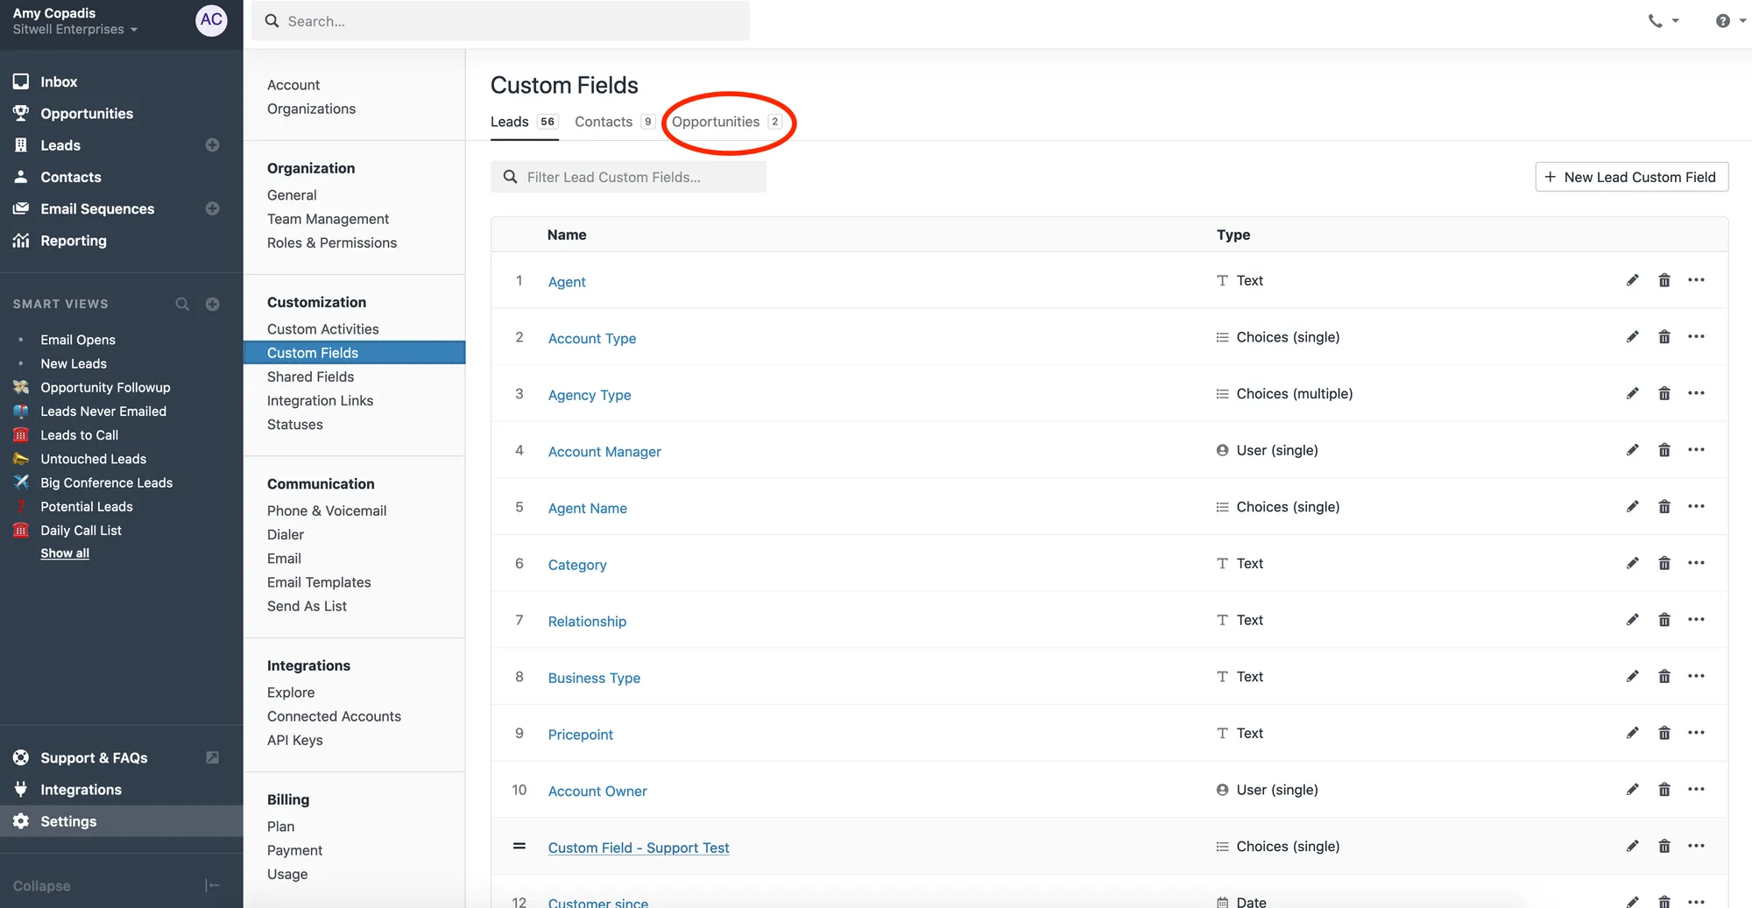Viewport: 1752px width, 908px height.
Task: Expand the phone dropdown in top bar
Action: 1663,21
